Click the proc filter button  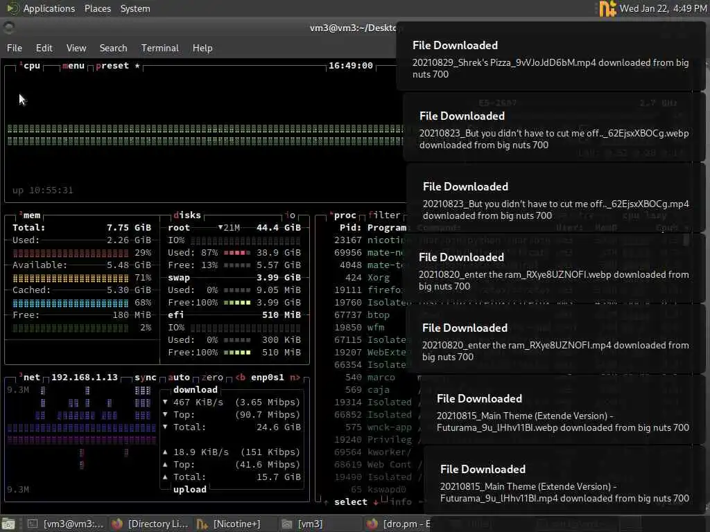pyautogui.click(x=384, y=215)
